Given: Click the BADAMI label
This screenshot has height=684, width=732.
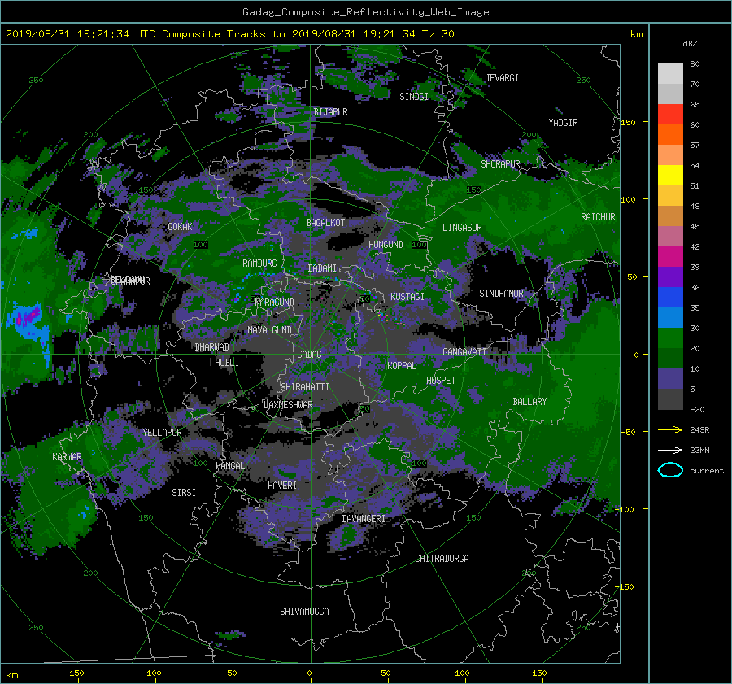Looking at the screenshot, I should tap(322, 268).
